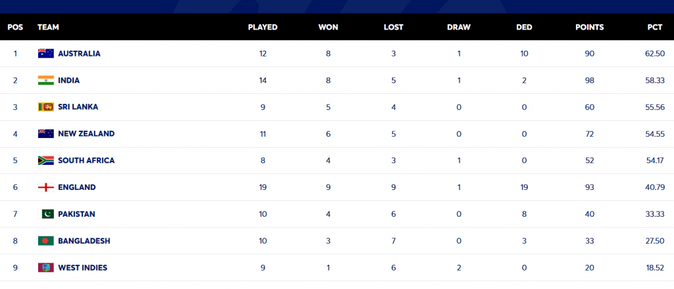Sort by POINTS column header

point(590,28)
